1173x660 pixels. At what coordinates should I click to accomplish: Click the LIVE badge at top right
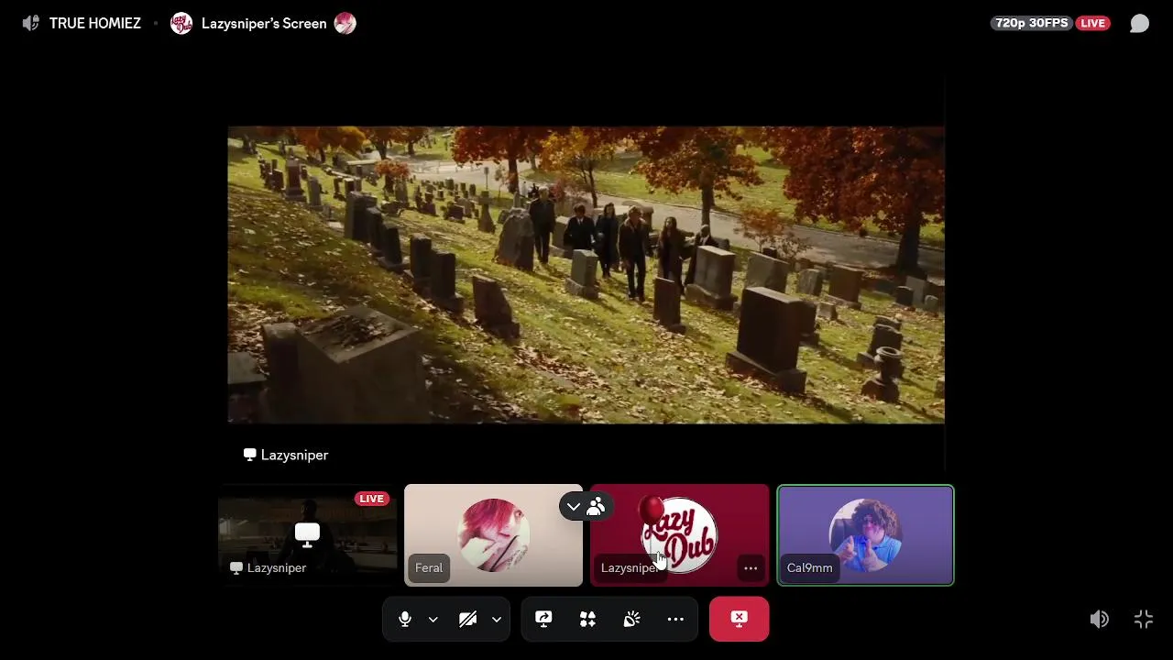coord(1092,23)
